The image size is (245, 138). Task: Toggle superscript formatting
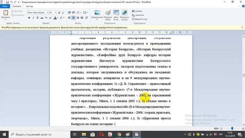tap(50, 18)
